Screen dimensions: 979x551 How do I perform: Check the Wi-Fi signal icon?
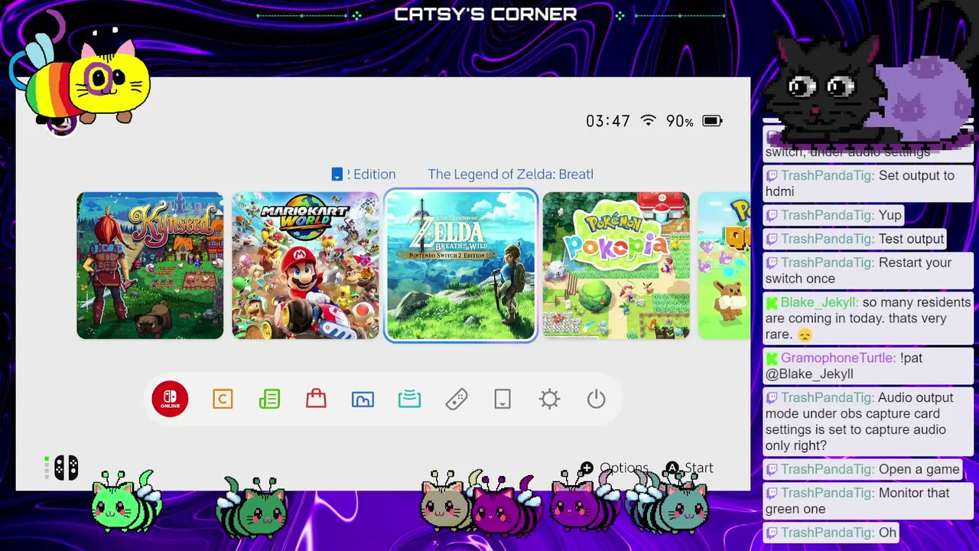(x=649, y=121)
